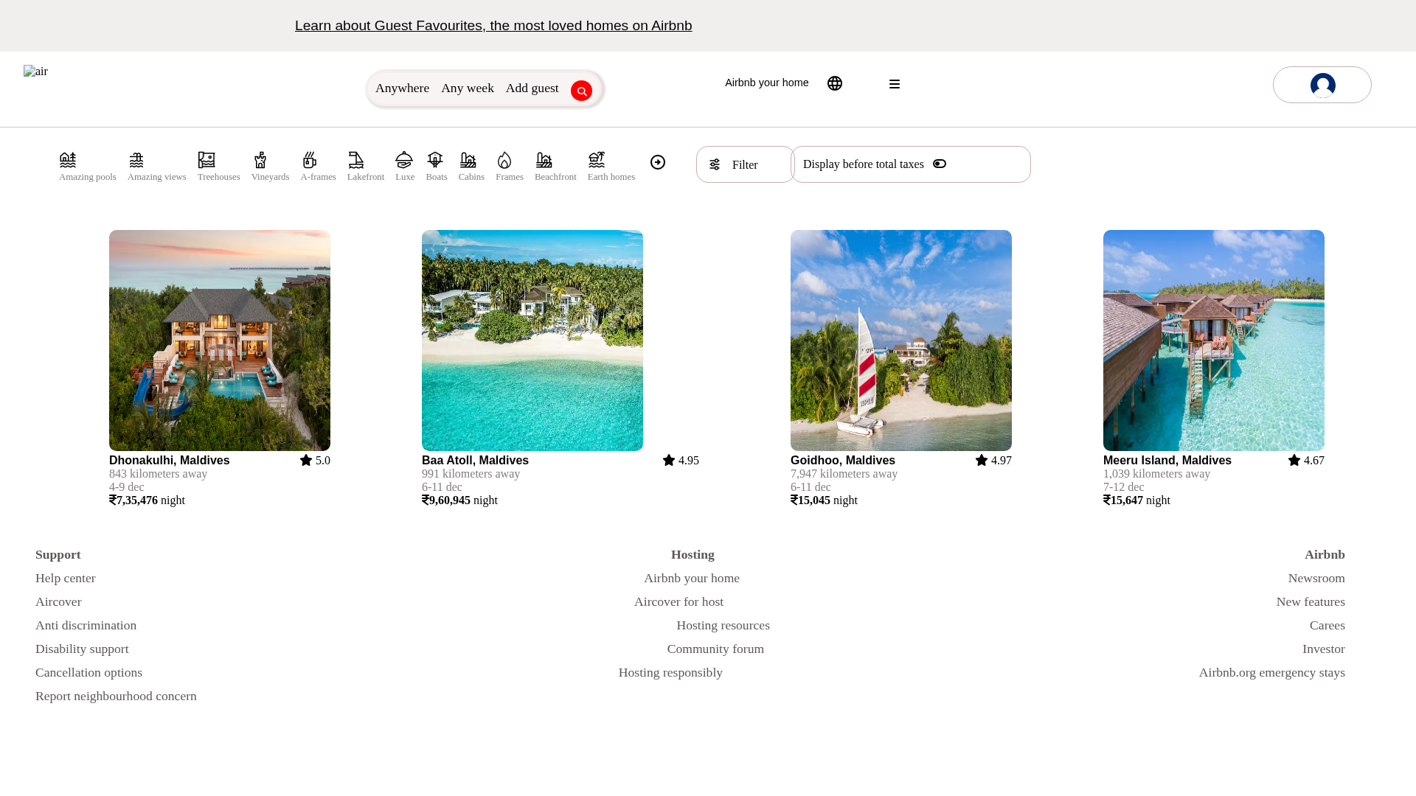The height and width of the screenshot is (796, 1416).
Task: Open Hosting responsibly footer link
Action: (x=670, y=672)
